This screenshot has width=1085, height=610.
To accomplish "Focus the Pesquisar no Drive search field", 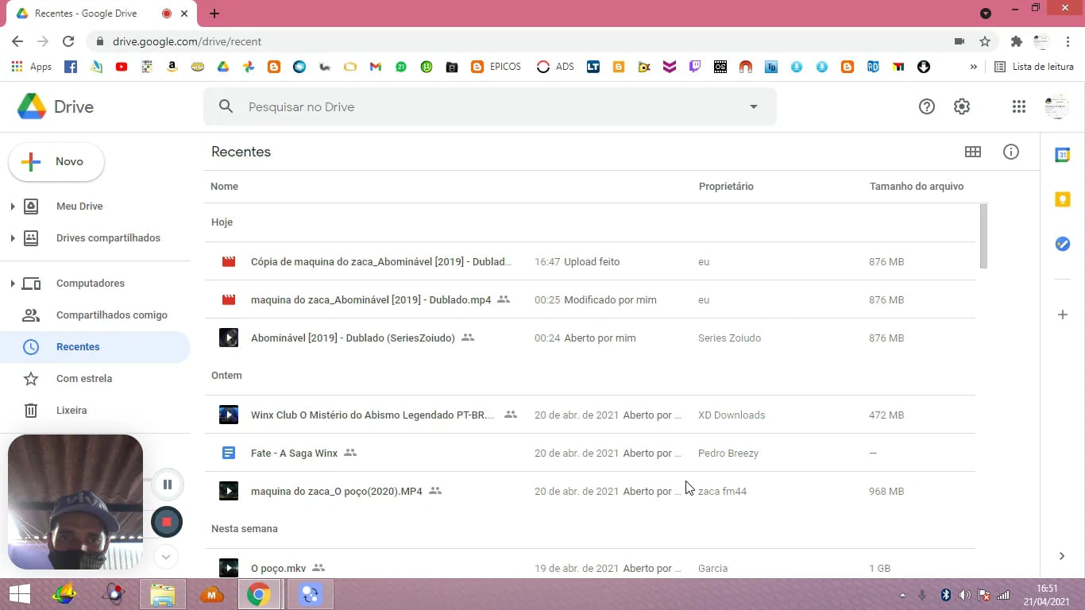I will [x=490, y=106].
